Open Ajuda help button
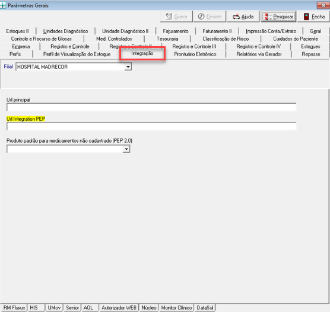 coord(243,17)
